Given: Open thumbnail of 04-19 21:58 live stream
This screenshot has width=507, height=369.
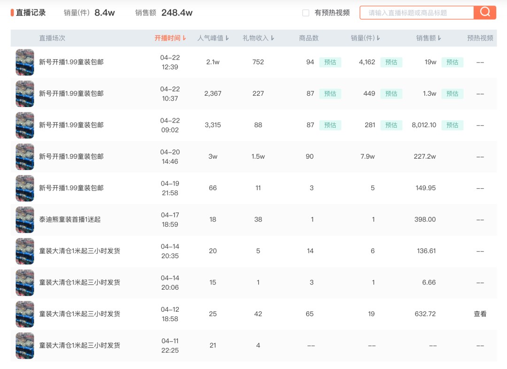Looking at the screenshot, I should click(25, 188).
